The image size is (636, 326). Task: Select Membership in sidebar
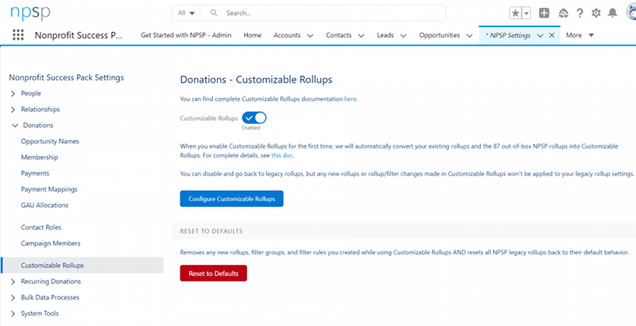click(39, 157)
